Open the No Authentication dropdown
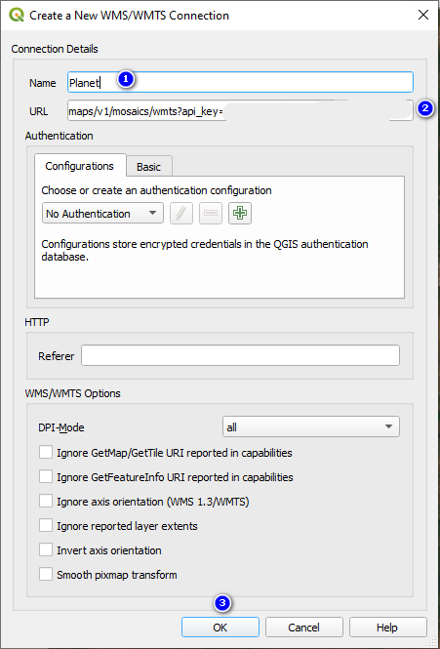440x649 pixels. (102, 214)
